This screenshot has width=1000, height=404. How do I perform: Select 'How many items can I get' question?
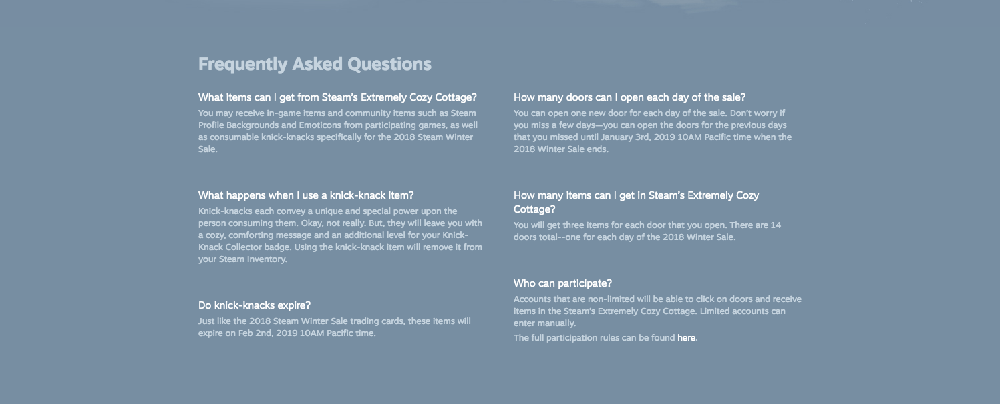[x=636, y=202]
